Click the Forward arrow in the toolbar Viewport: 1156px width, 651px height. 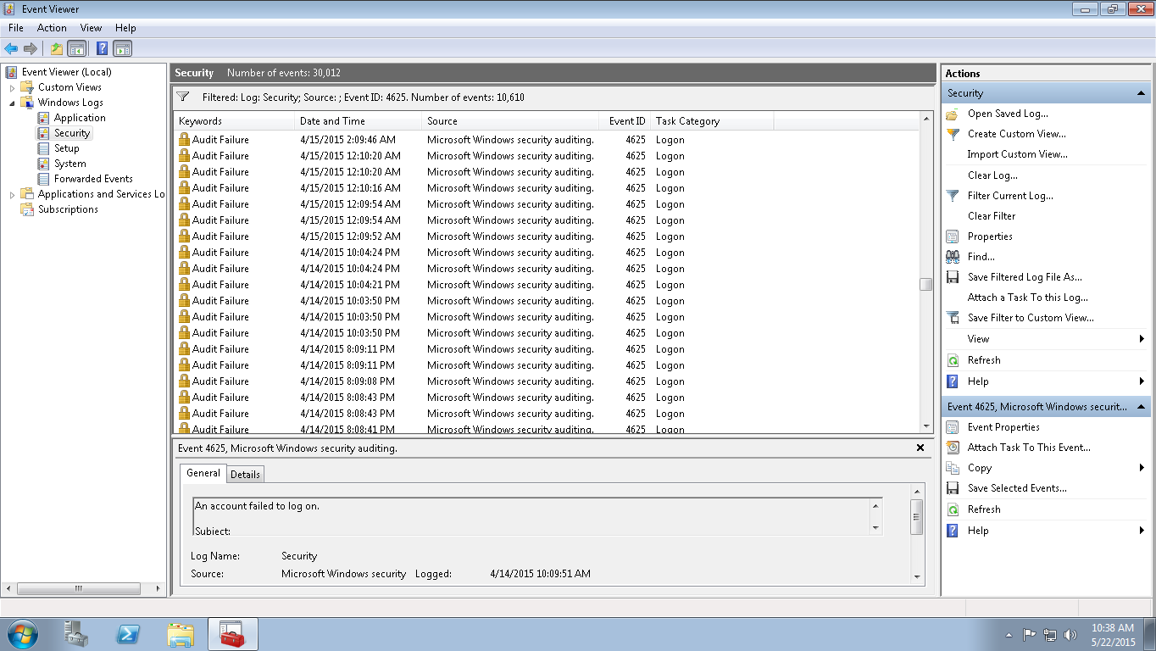(x=31, y=49)
